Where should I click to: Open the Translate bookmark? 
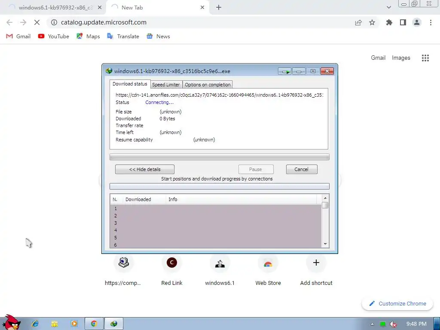pos(123,36)
